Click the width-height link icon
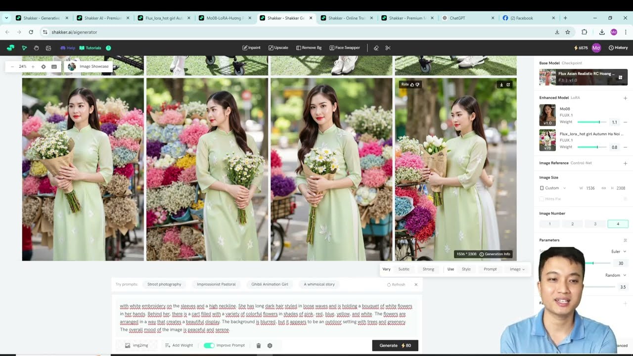Image resolution: width=633 pixels, height=356 pixels. (x=603, y=188)
